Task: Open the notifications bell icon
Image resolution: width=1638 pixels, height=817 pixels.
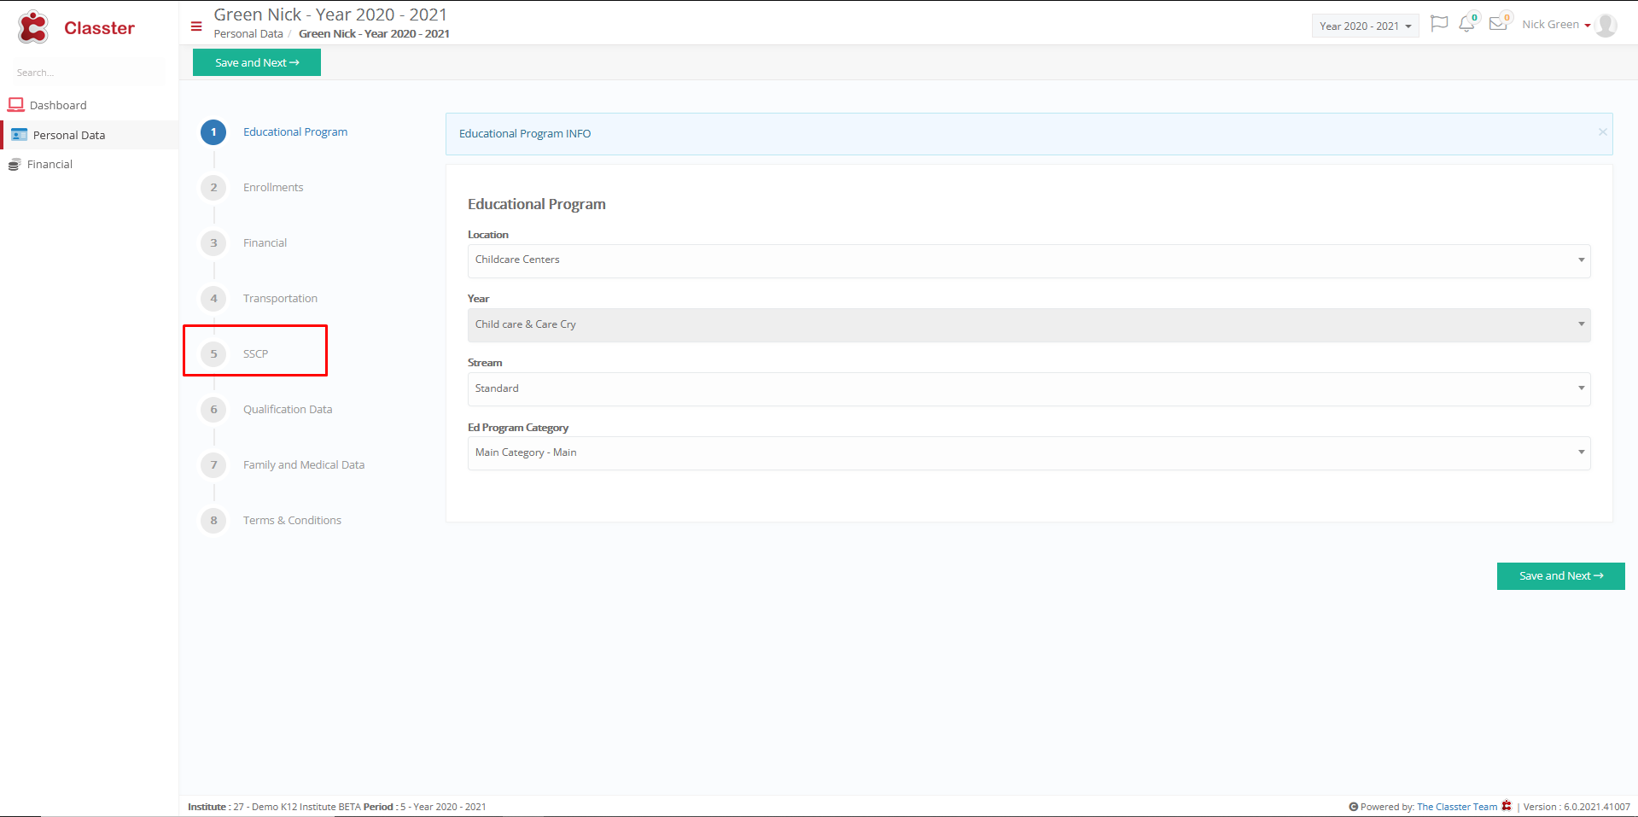Action: click(1466, 24)
